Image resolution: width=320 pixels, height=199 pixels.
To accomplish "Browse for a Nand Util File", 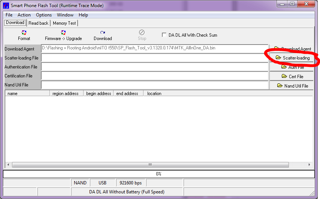I will (292, 86).
